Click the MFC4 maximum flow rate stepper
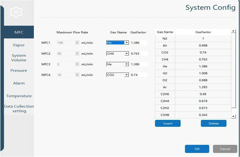Viewport: 240px width, 157px height. pyautogui.click(x=78, y=75)
